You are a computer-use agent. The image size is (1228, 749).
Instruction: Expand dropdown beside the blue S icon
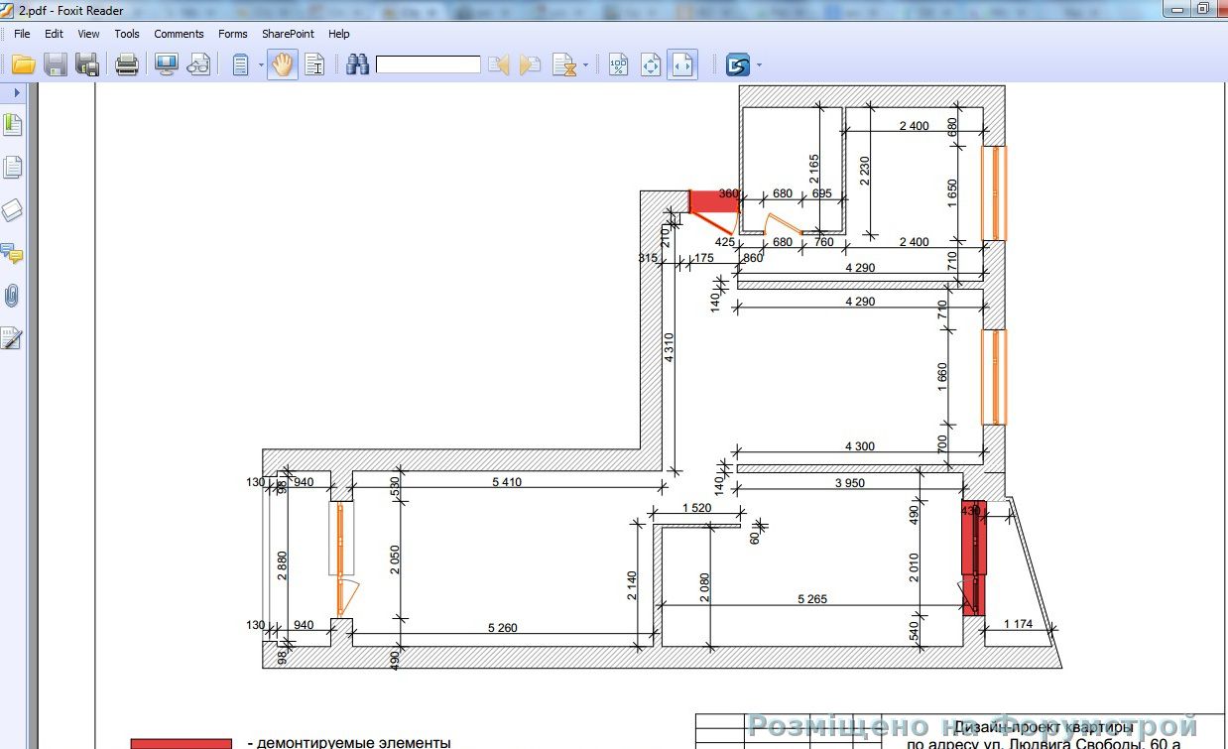759,65
